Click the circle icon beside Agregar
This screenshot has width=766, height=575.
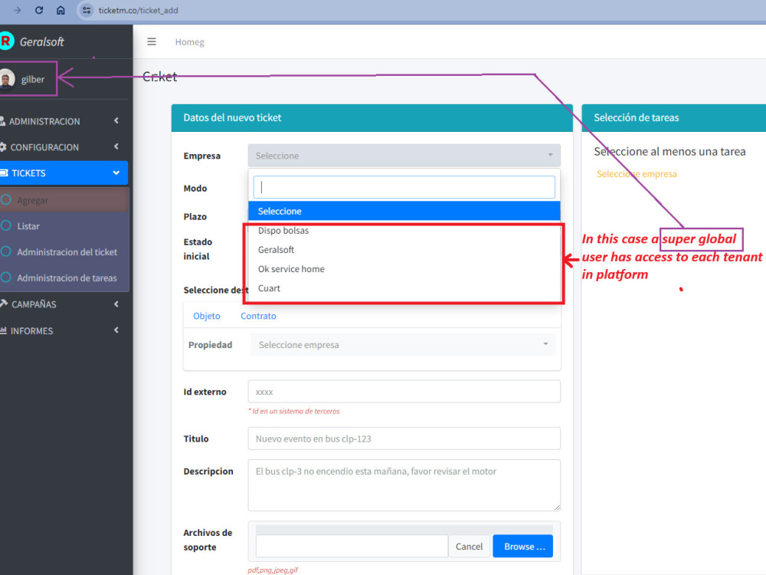(x=6, y=199)
